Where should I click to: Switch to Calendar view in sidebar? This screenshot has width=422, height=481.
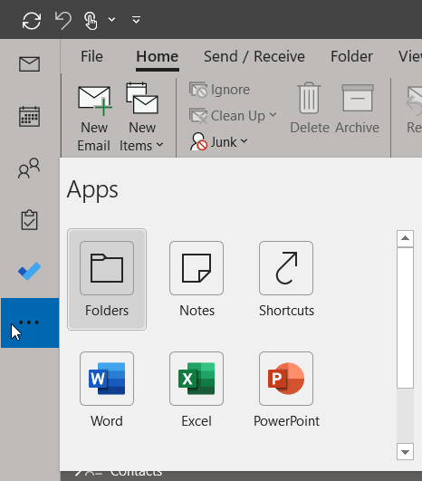[30, 116]
